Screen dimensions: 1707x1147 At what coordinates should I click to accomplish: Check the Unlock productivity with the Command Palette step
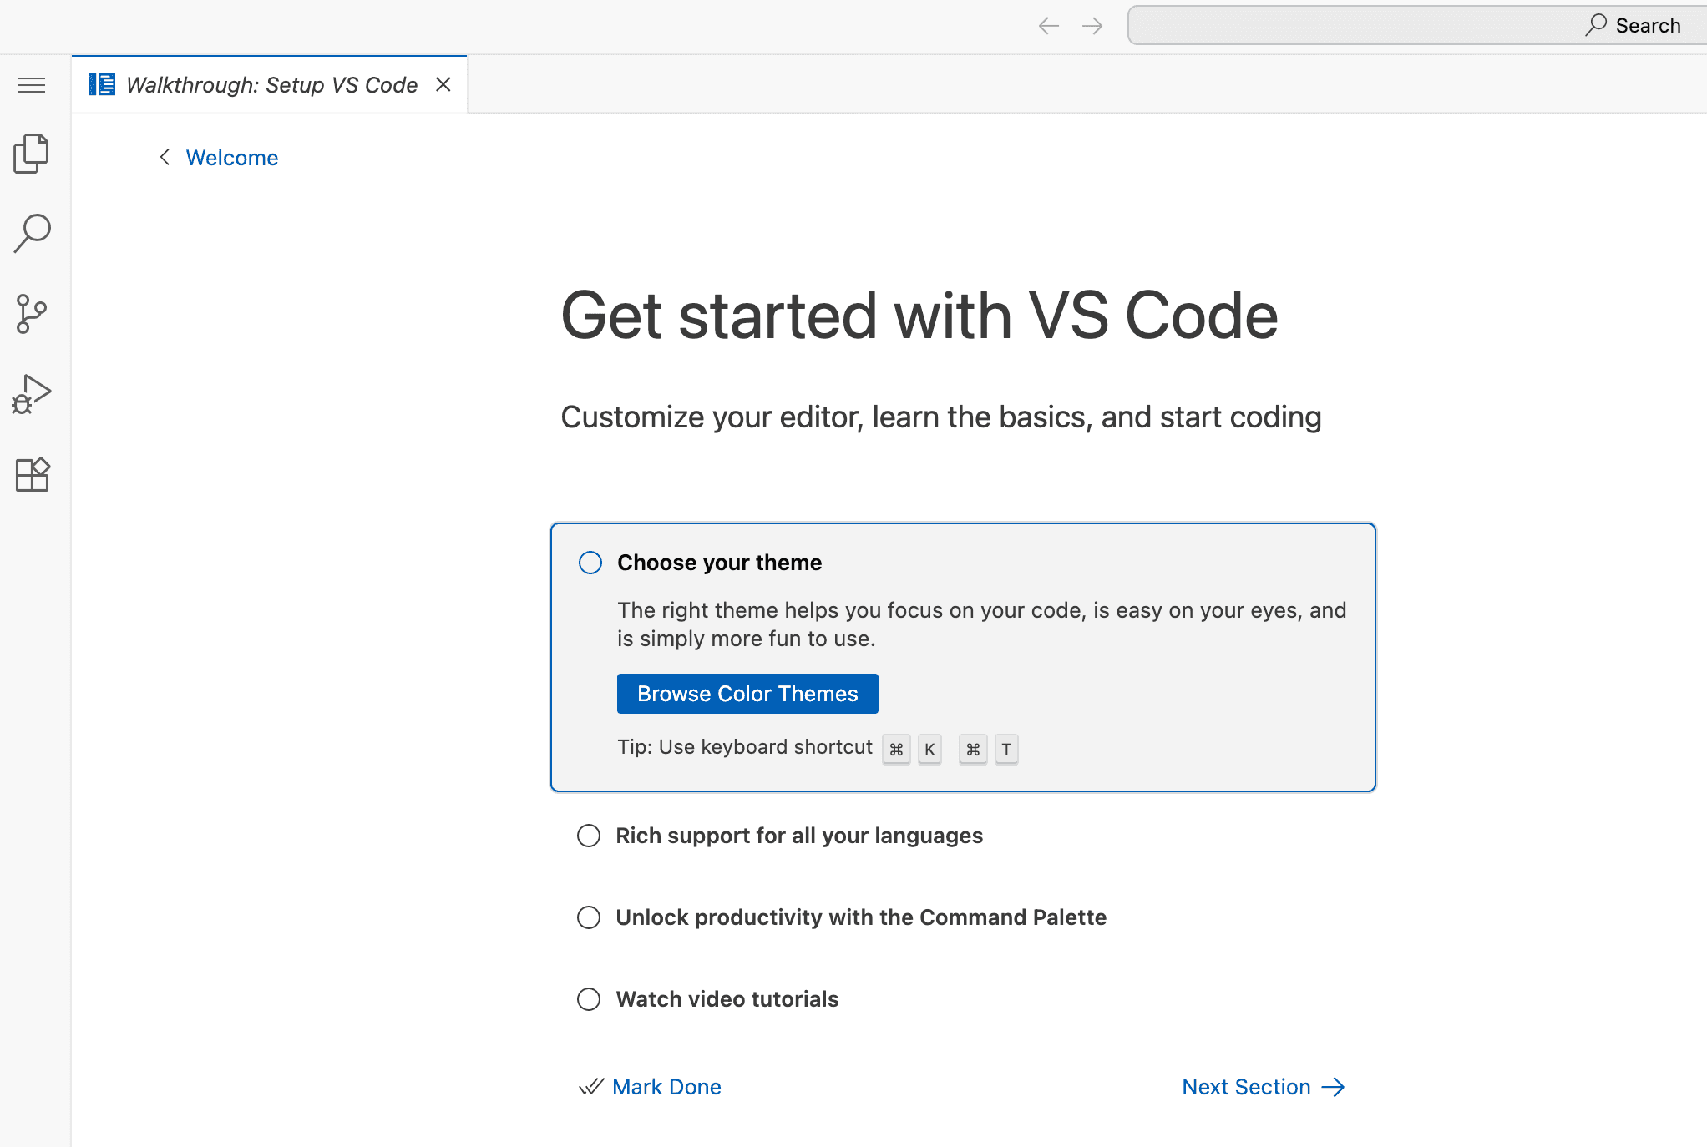pyautogui.click(x=589, y=917)
